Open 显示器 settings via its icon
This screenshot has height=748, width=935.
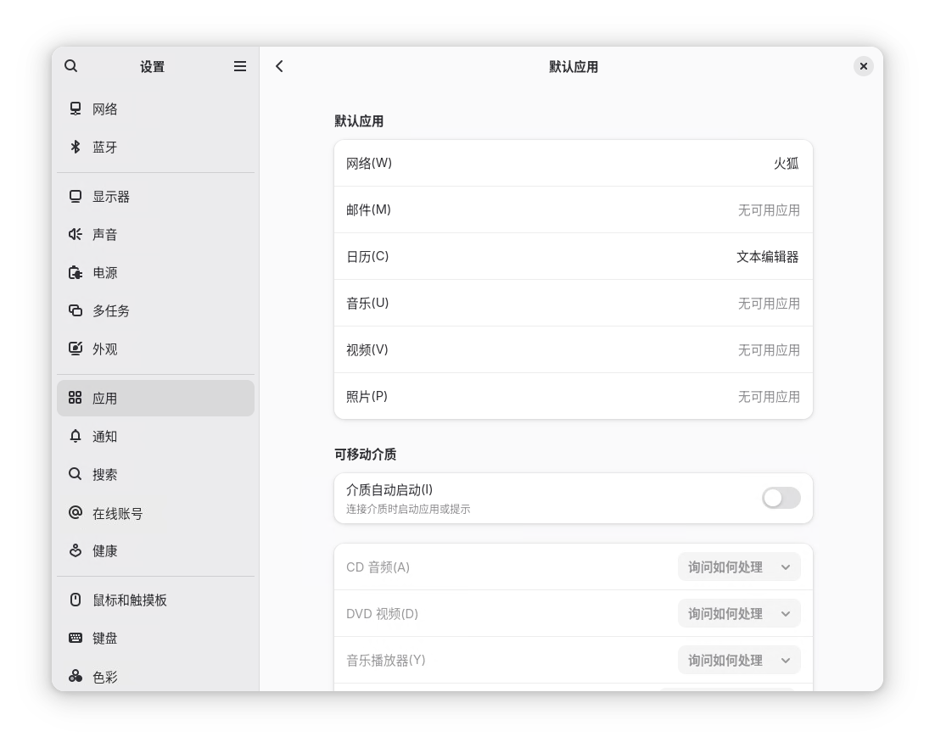point(75,196)
